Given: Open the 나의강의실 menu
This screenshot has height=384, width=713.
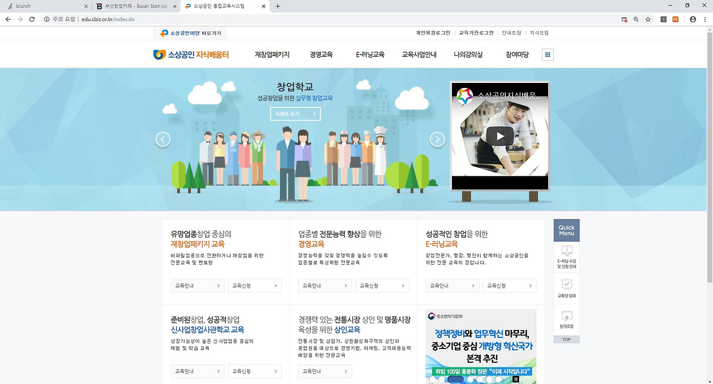Looking at the screenshot, I should point(469,54).
